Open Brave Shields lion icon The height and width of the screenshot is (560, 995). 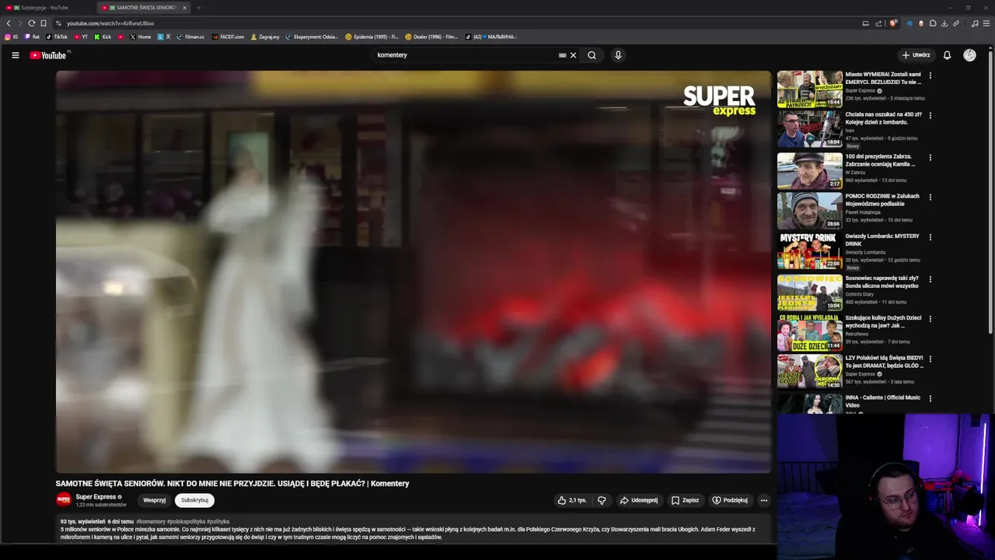pos(893,23)
